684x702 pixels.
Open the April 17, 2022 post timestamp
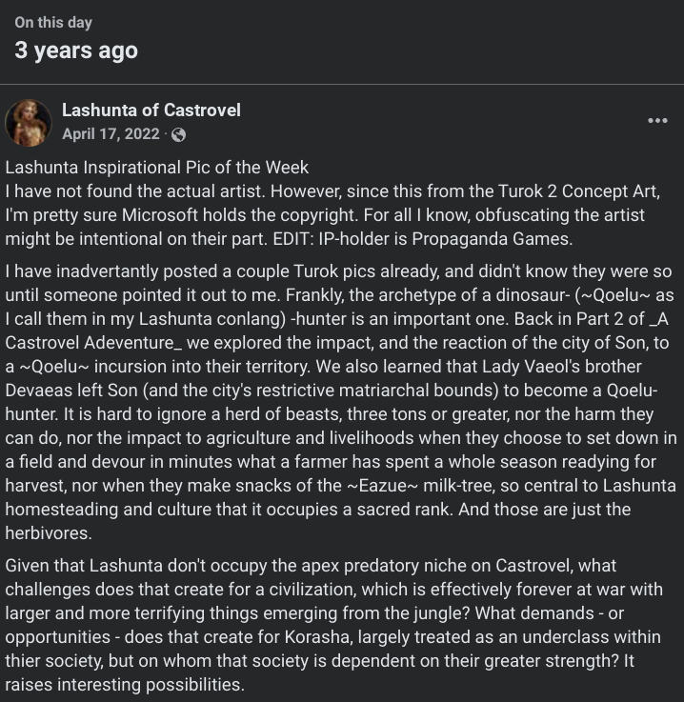tap(111, 134)
